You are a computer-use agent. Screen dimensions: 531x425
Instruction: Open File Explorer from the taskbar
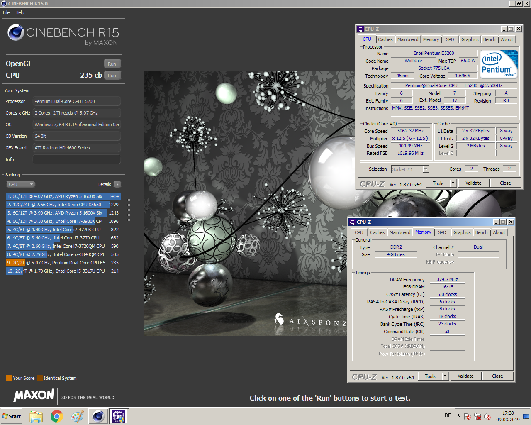(36, 416)
